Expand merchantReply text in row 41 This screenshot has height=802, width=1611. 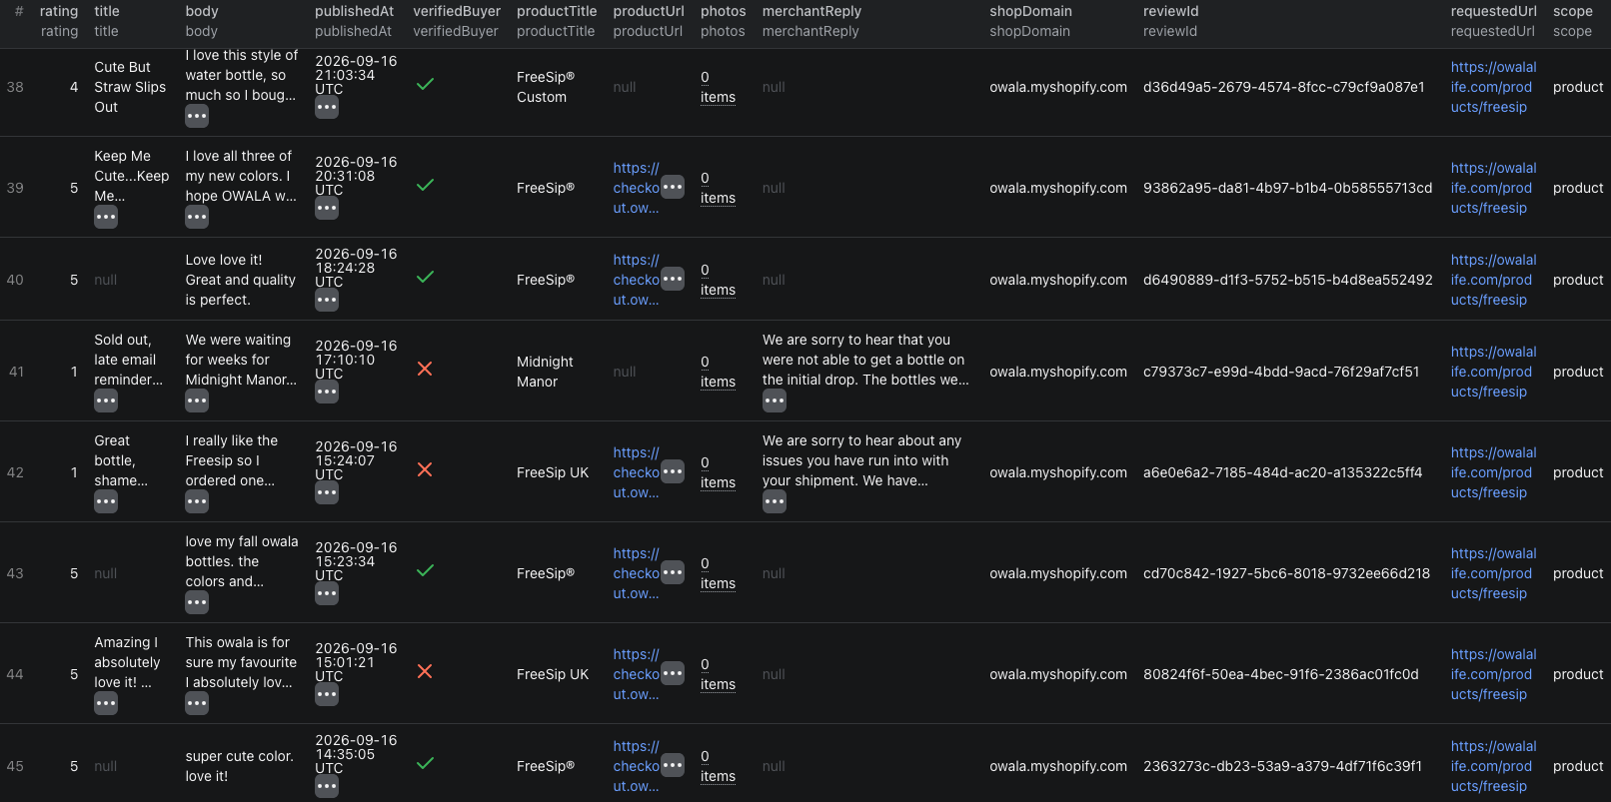click(x=775, y=401)
